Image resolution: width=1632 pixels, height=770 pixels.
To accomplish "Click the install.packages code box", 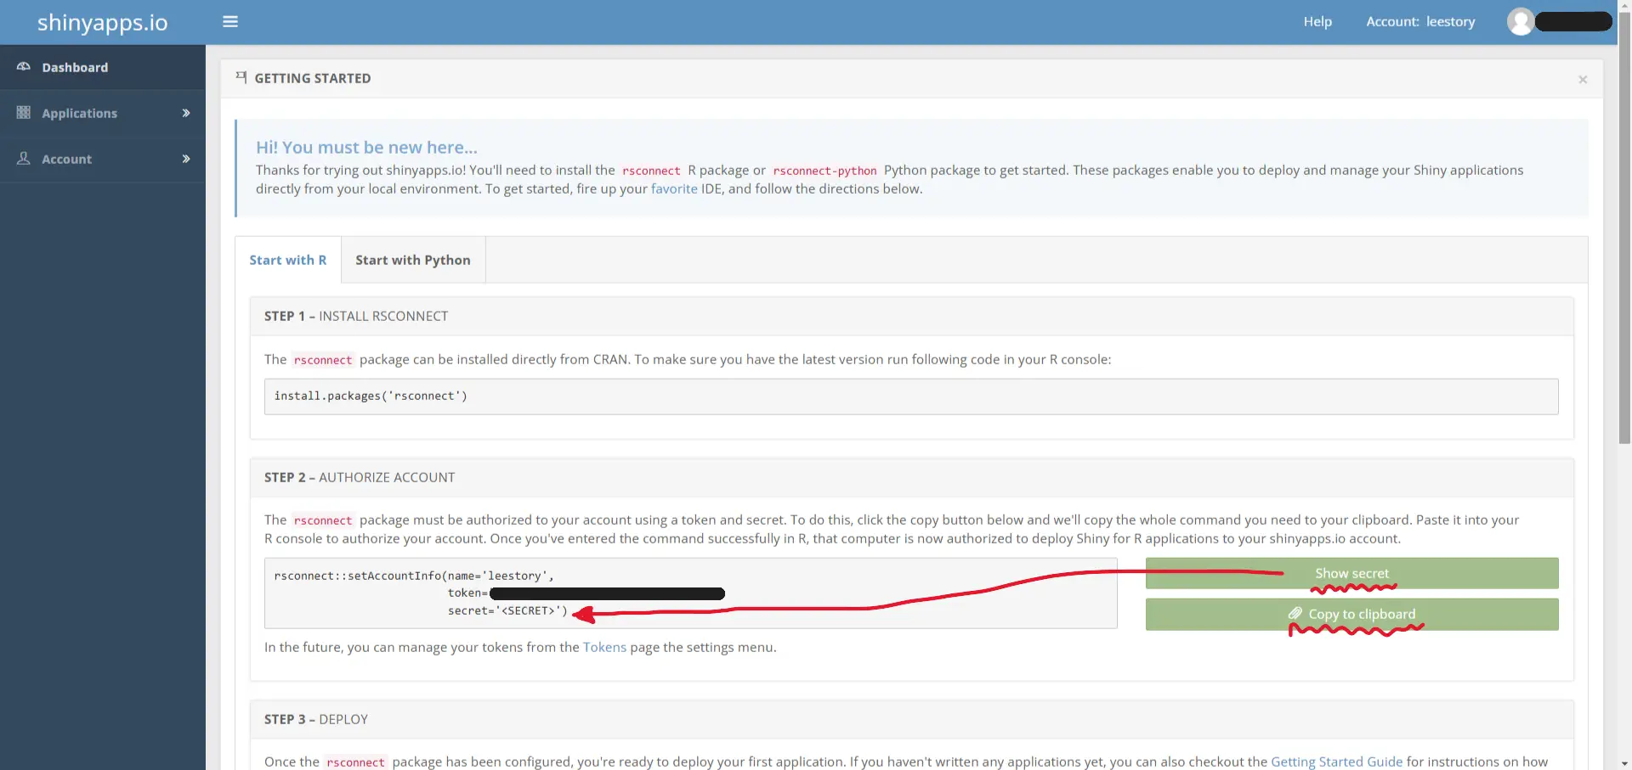I will click(910, 396).
